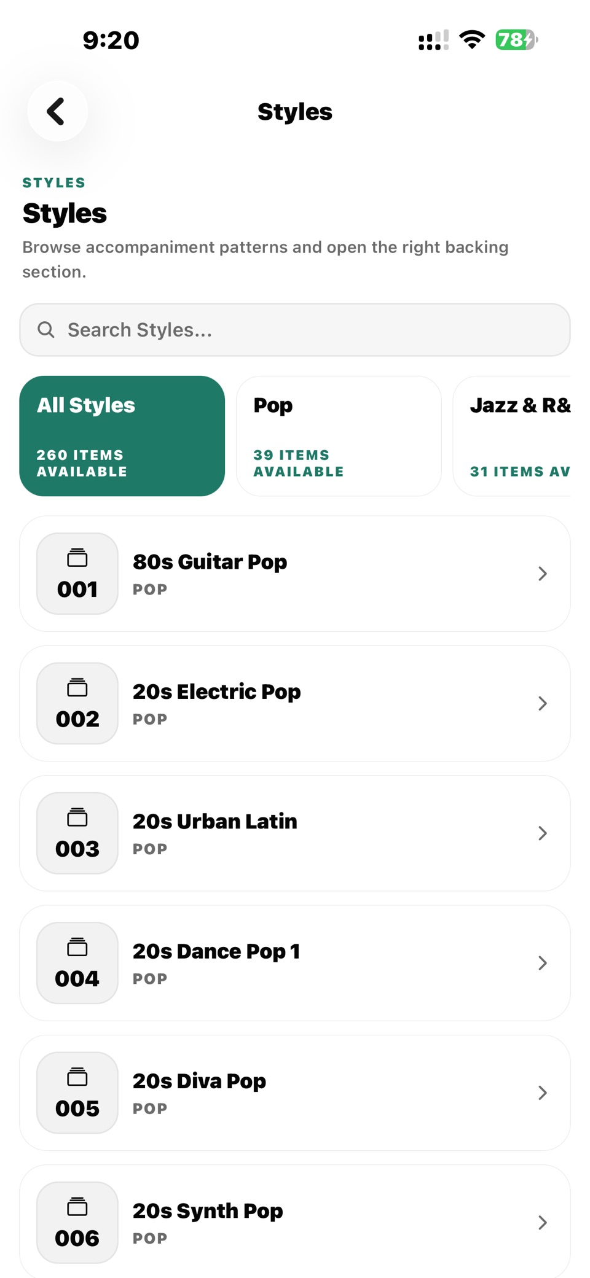Check the battery indicator in status bar
The width and height of the screenshot is (590, 1278).
click(x=517, y=40)
